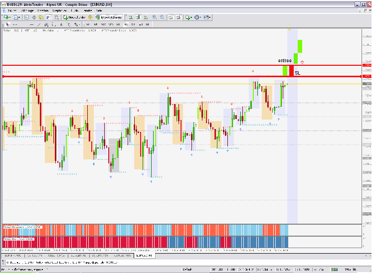Select the Fibonacci Retracement tool
Screen dimensions: 374x273
coord(53,24)
